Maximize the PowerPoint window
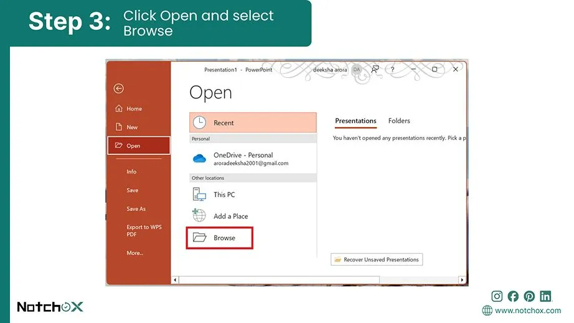 pos(435,69)
